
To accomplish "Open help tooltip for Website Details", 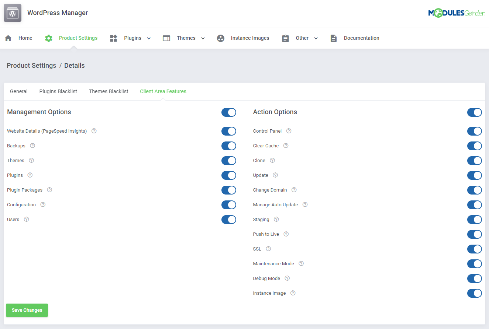I will point(94,131).
